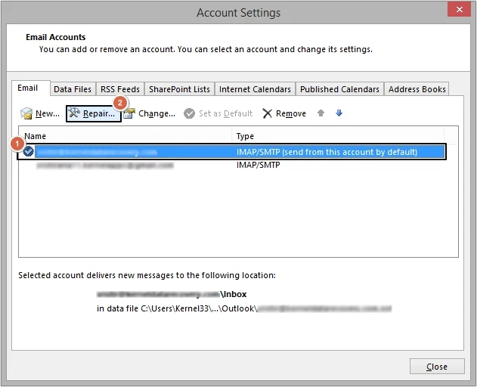Click the New... button label
The image size is (477, 387).
pos(48,113)
